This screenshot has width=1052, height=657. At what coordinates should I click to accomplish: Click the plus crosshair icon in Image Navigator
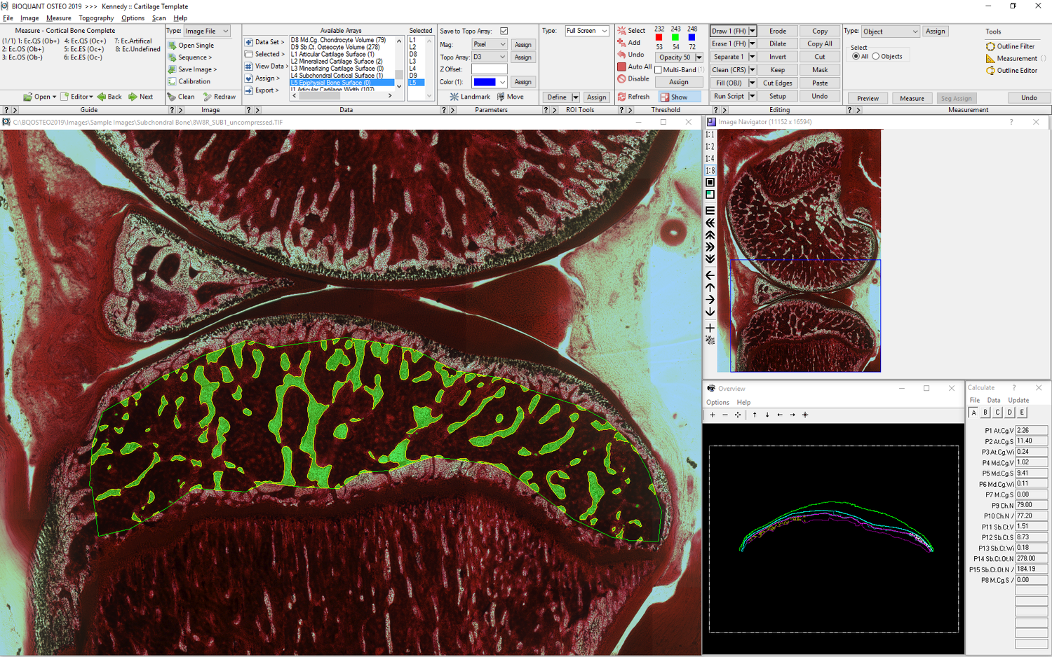click(710, 328)
